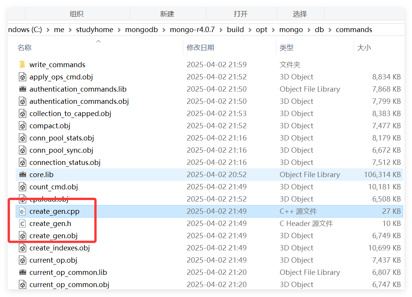Navigate to build in the address bar

tap(235, 30)
